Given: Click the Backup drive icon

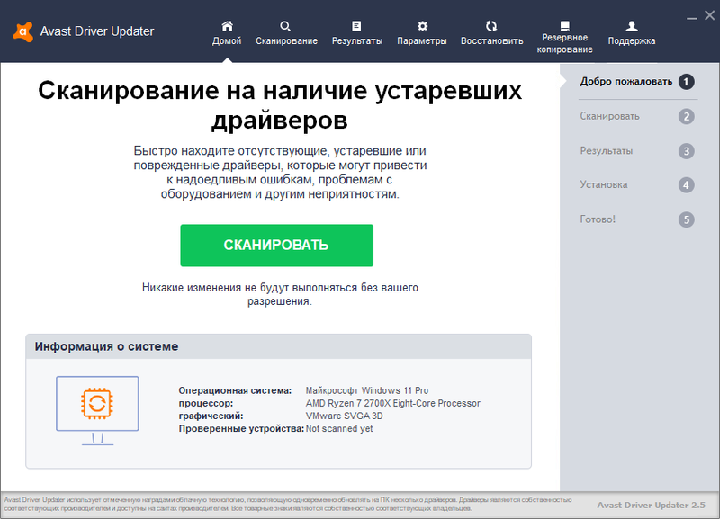Looking at the screenshot, I should tap(564, 25).
